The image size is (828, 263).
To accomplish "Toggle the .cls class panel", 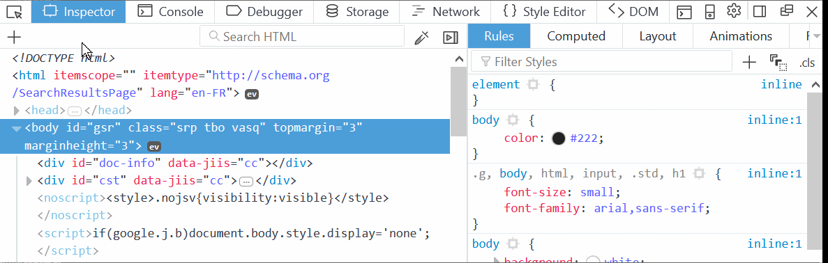I will [807, 63].
